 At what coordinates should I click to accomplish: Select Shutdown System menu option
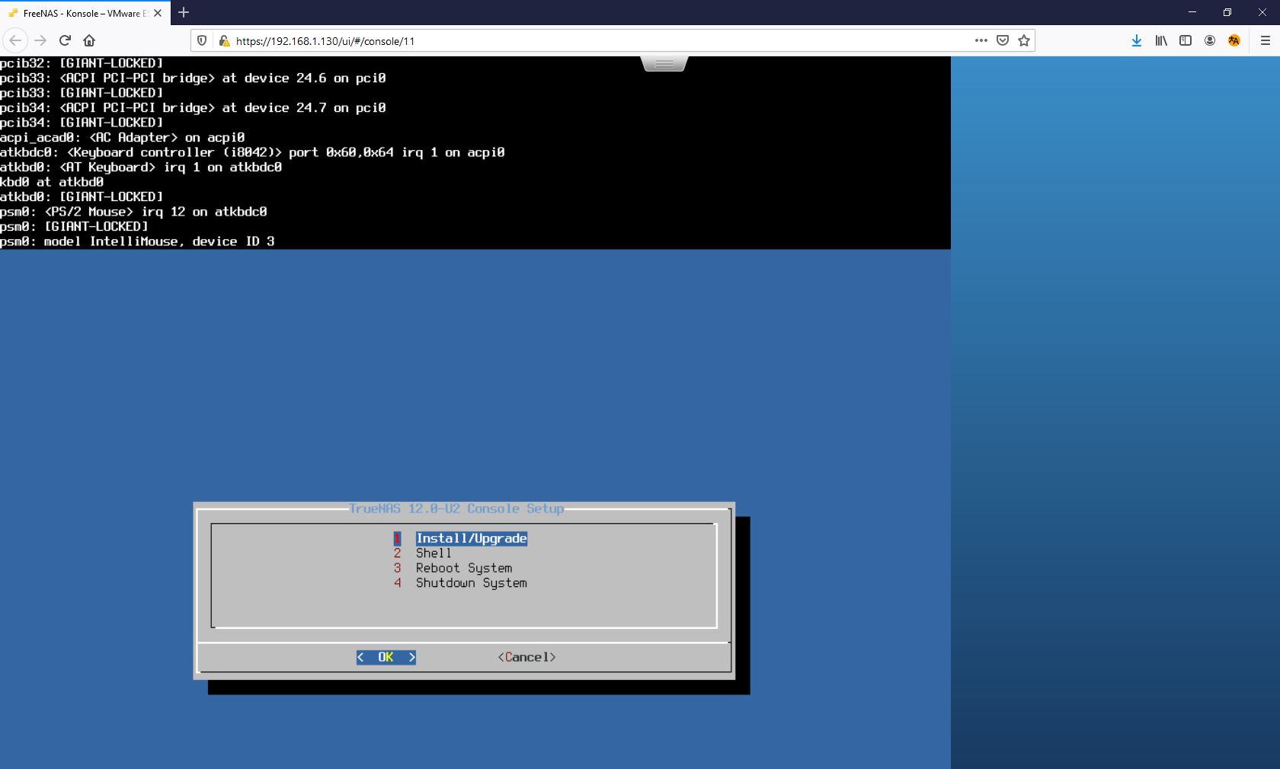(x=471, y=583)
